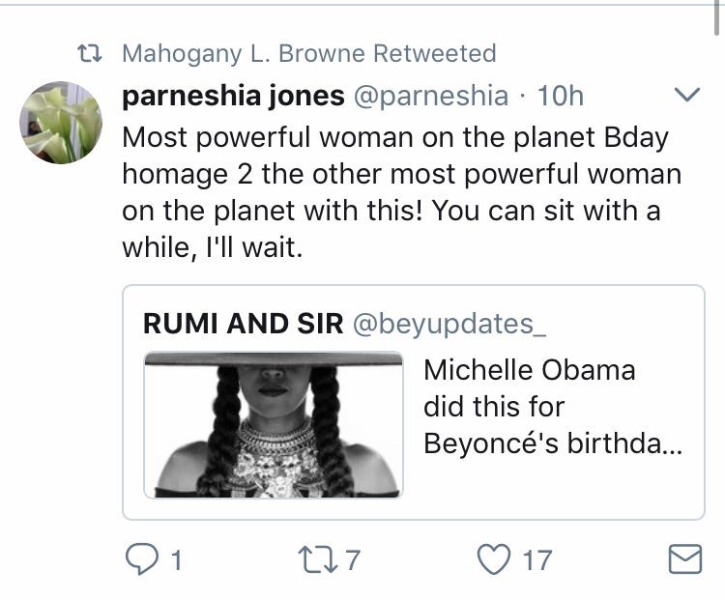Click the RUMI AND SIR account name
Image resolution: width=725 pixels, height=600 pixels.
pyautogui.click(x=243, y=324)
